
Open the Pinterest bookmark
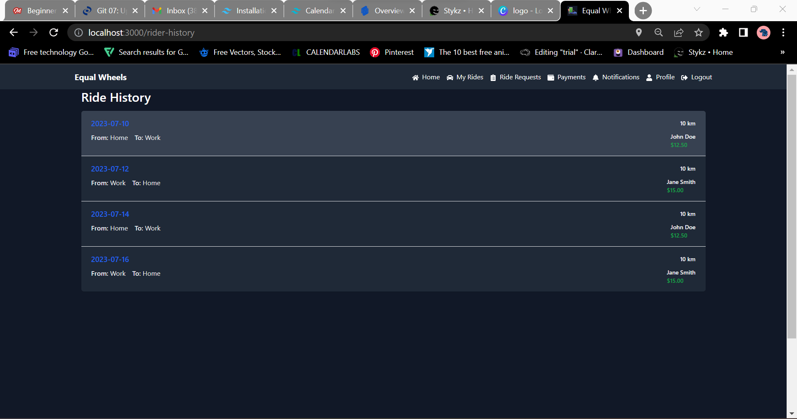coord(392,52)
